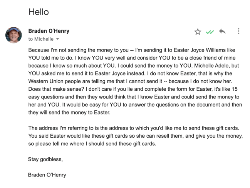Expand recipient details arrow beside "to Michelle"
This screenshot has height=188, width=250.
click(x=58, y=39)
